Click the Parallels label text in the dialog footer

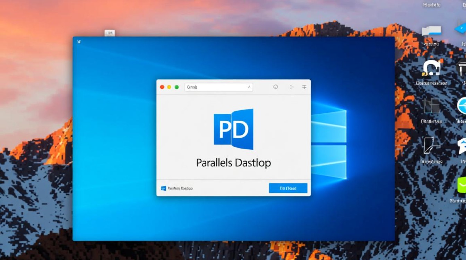[x=180, y=188]
